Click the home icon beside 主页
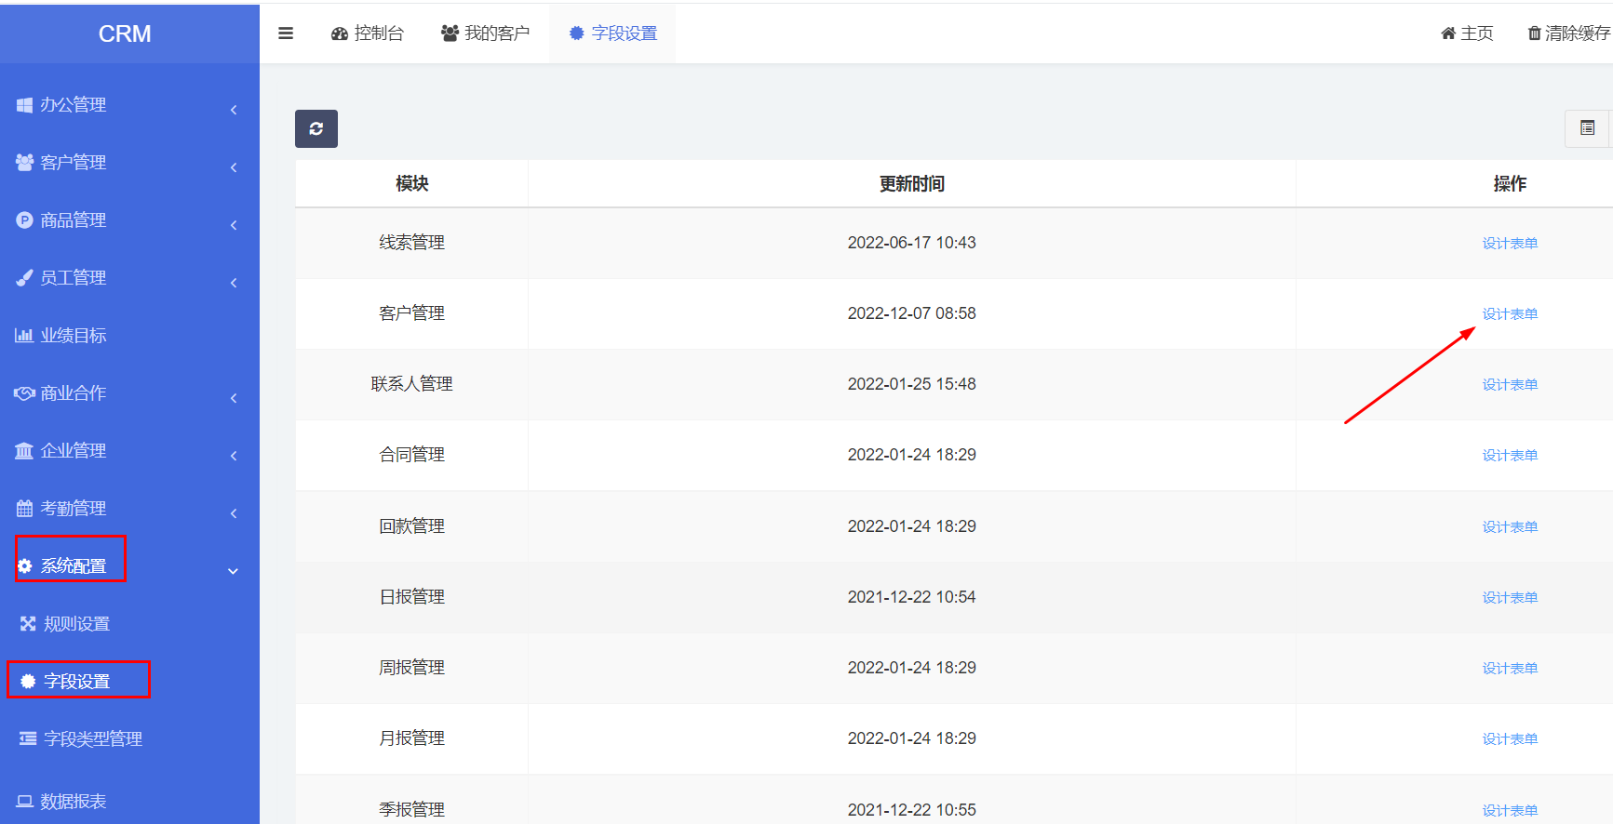This screenshot has width=1613, height=824. tap(1448, 33)
